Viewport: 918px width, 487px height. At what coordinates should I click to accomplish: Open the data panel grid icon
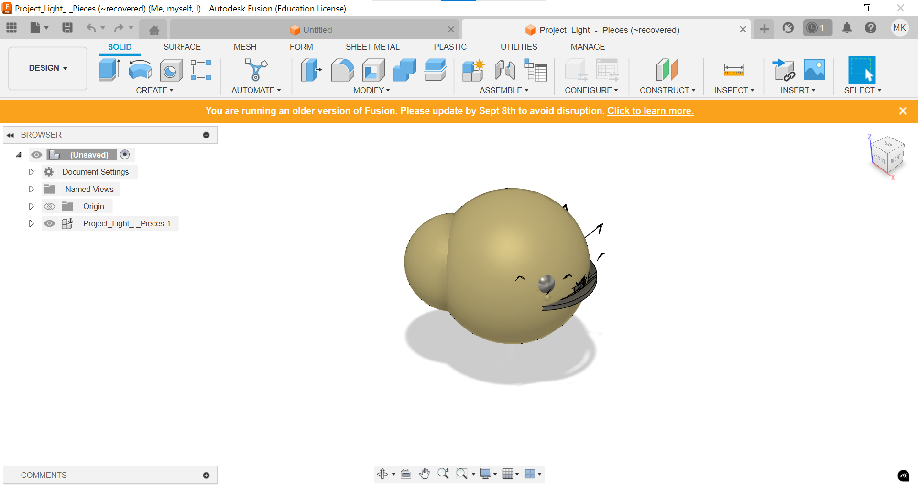coord(11,28)
